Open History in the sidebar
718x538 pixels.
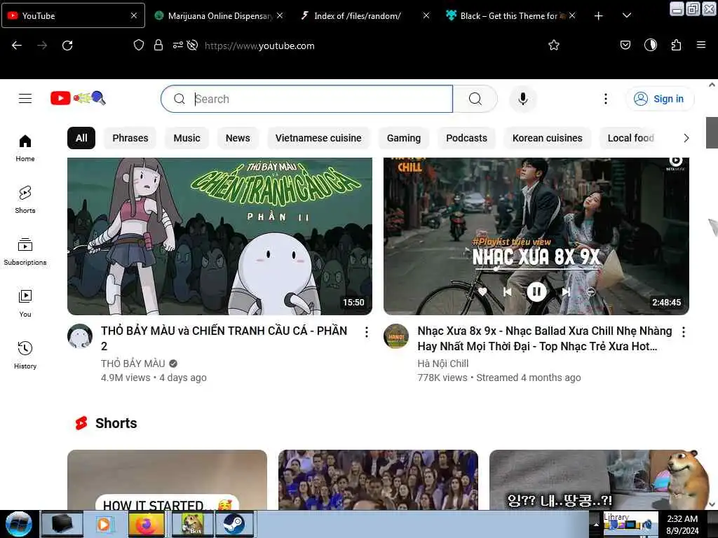pos(25,355)
